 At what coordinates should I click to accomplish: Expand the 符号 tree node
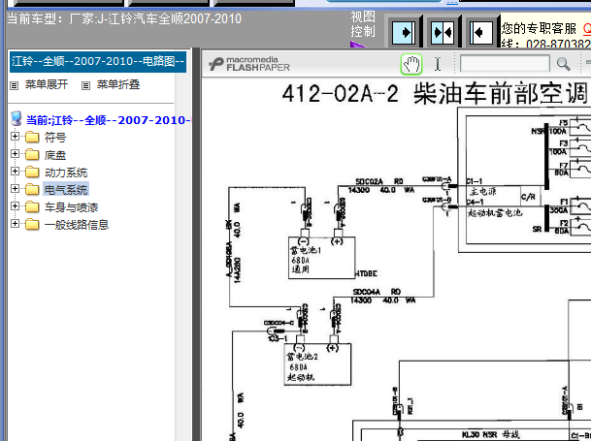(x=15, y=136)
